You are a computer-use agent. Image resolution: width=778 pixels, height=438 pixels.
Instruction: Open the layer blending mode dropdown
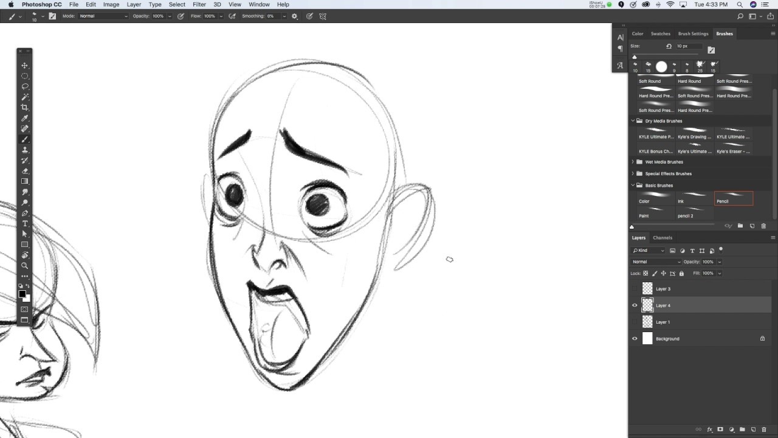coord(656,262)
